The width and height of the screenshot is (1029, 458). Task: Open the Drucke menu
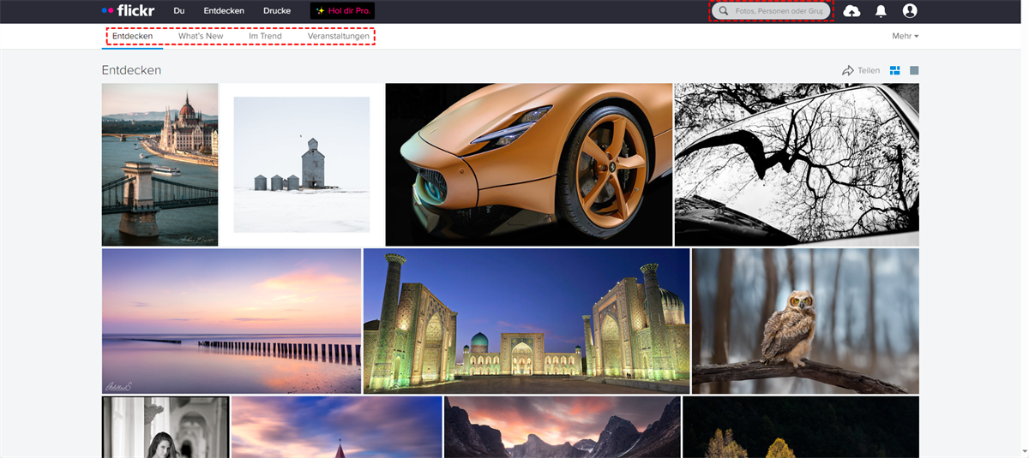click(x=277, y=11)
